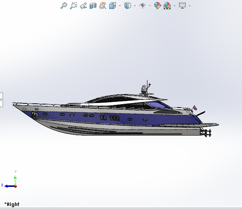Click the Apply Scene icon
Viewport: 242px width, 209px height.
(167, 6)
